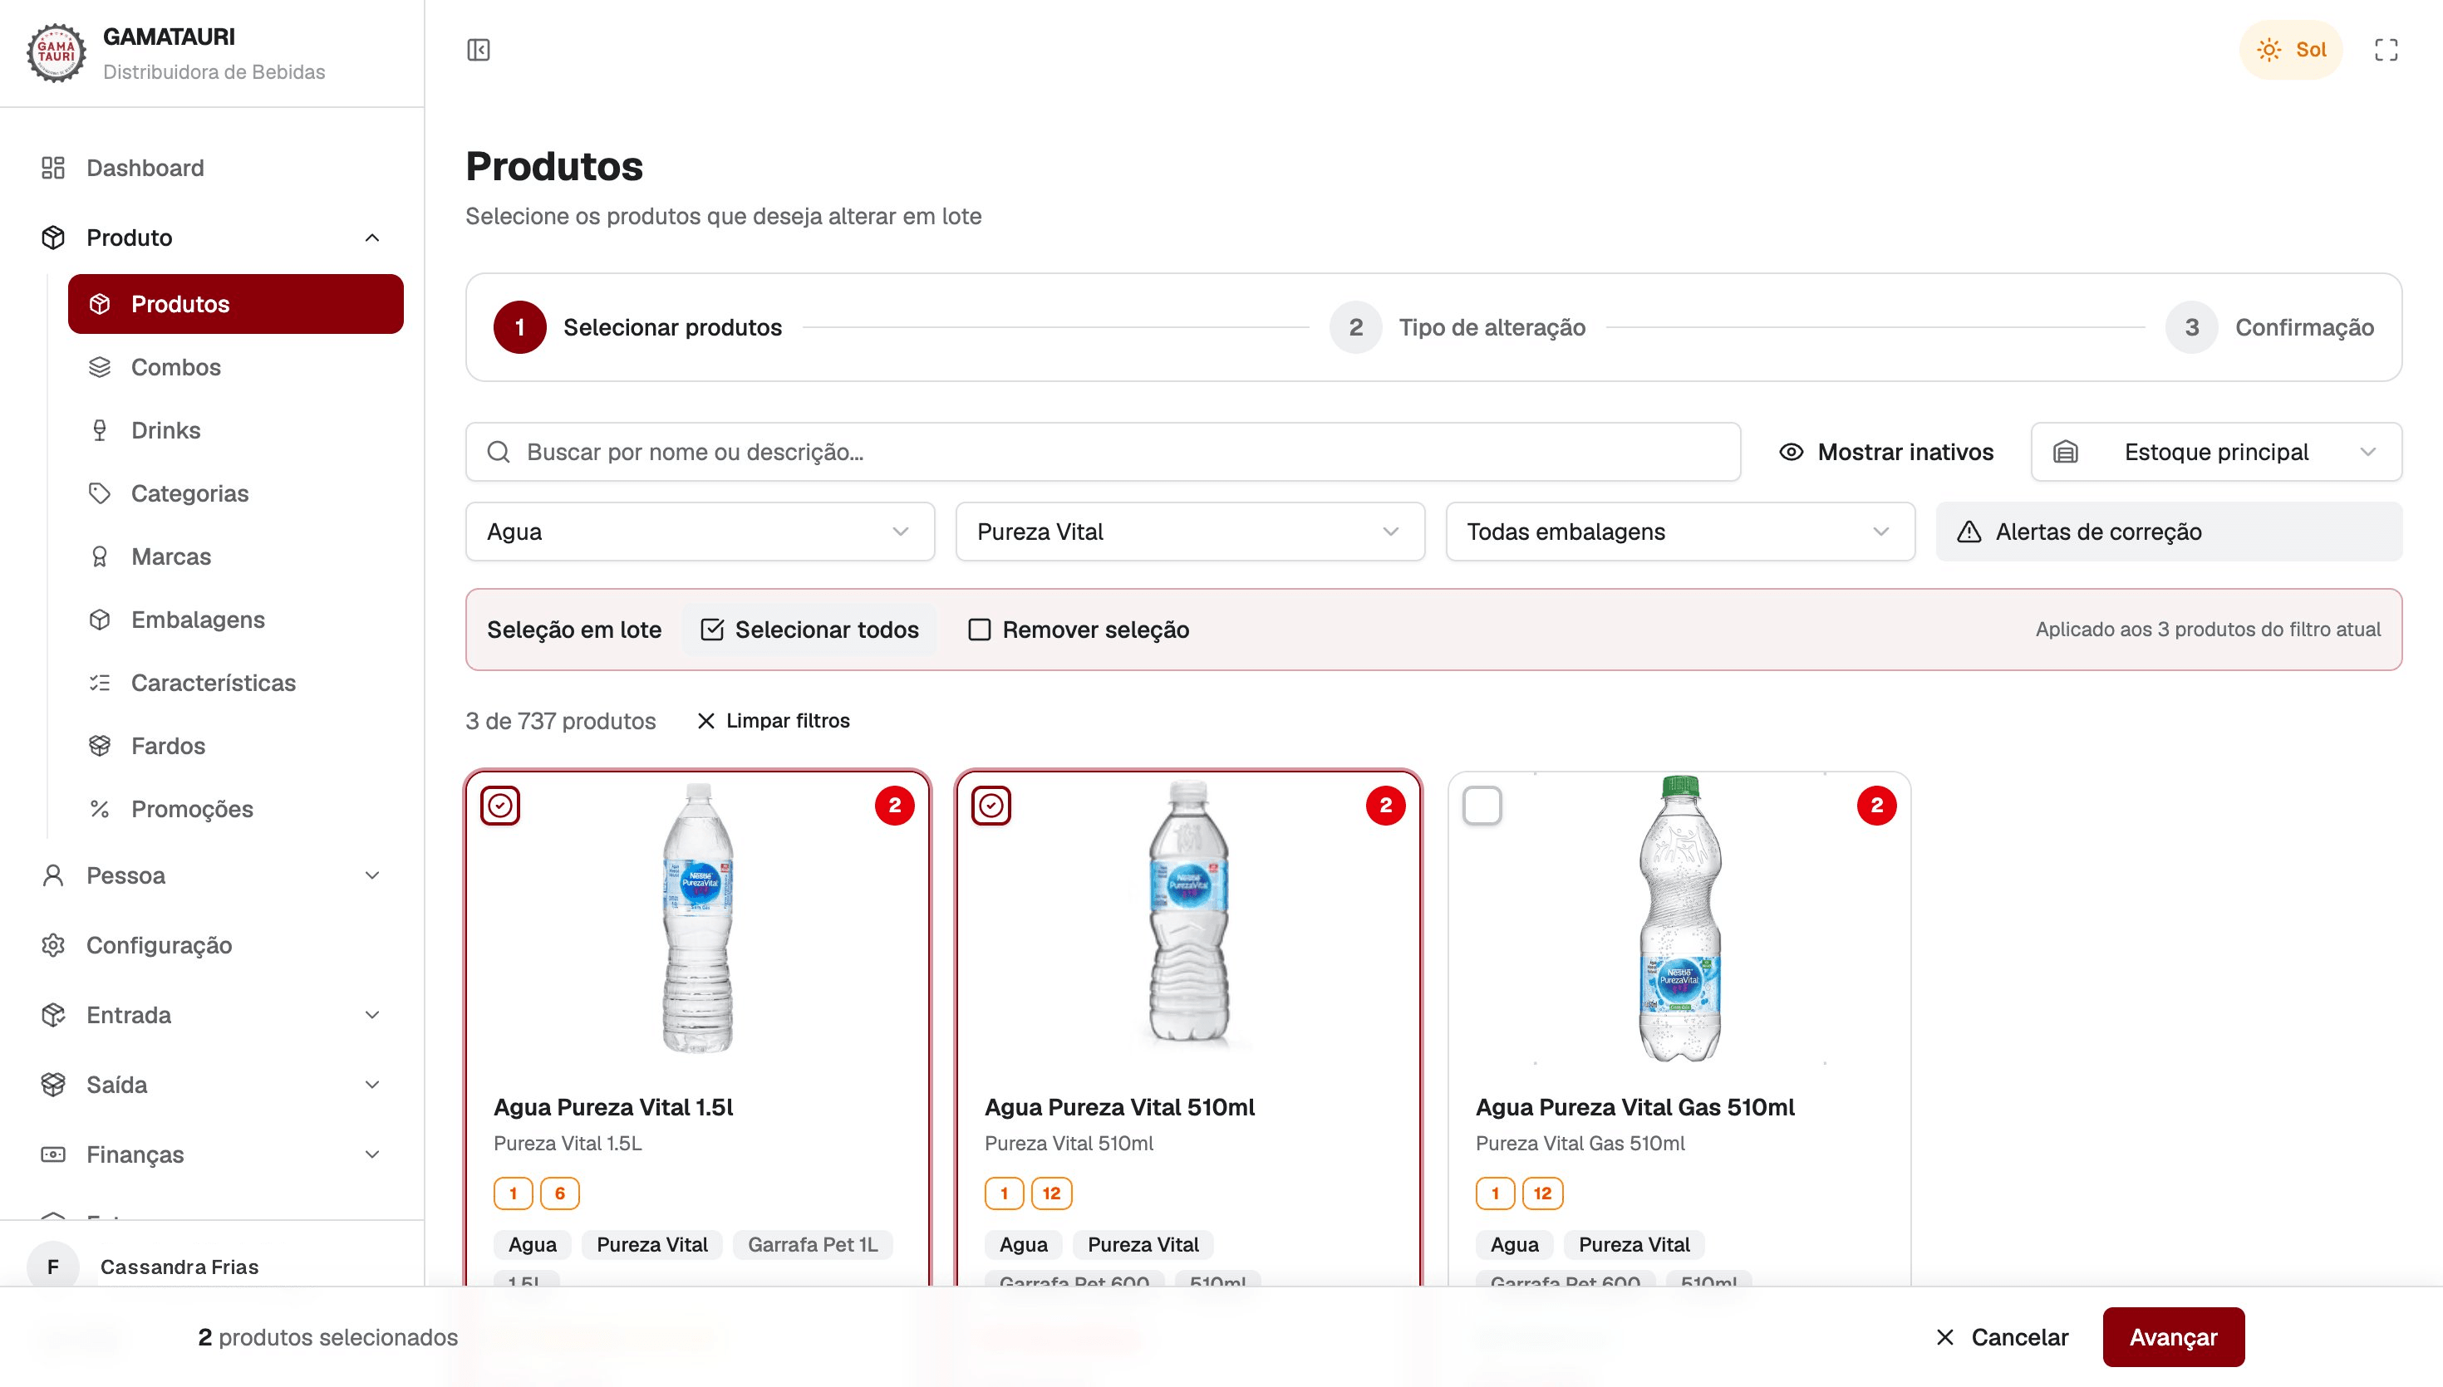This screenshot has height=1387, width=2443.
Task: Expand the Entrada section
Action: pos(212,1015)
